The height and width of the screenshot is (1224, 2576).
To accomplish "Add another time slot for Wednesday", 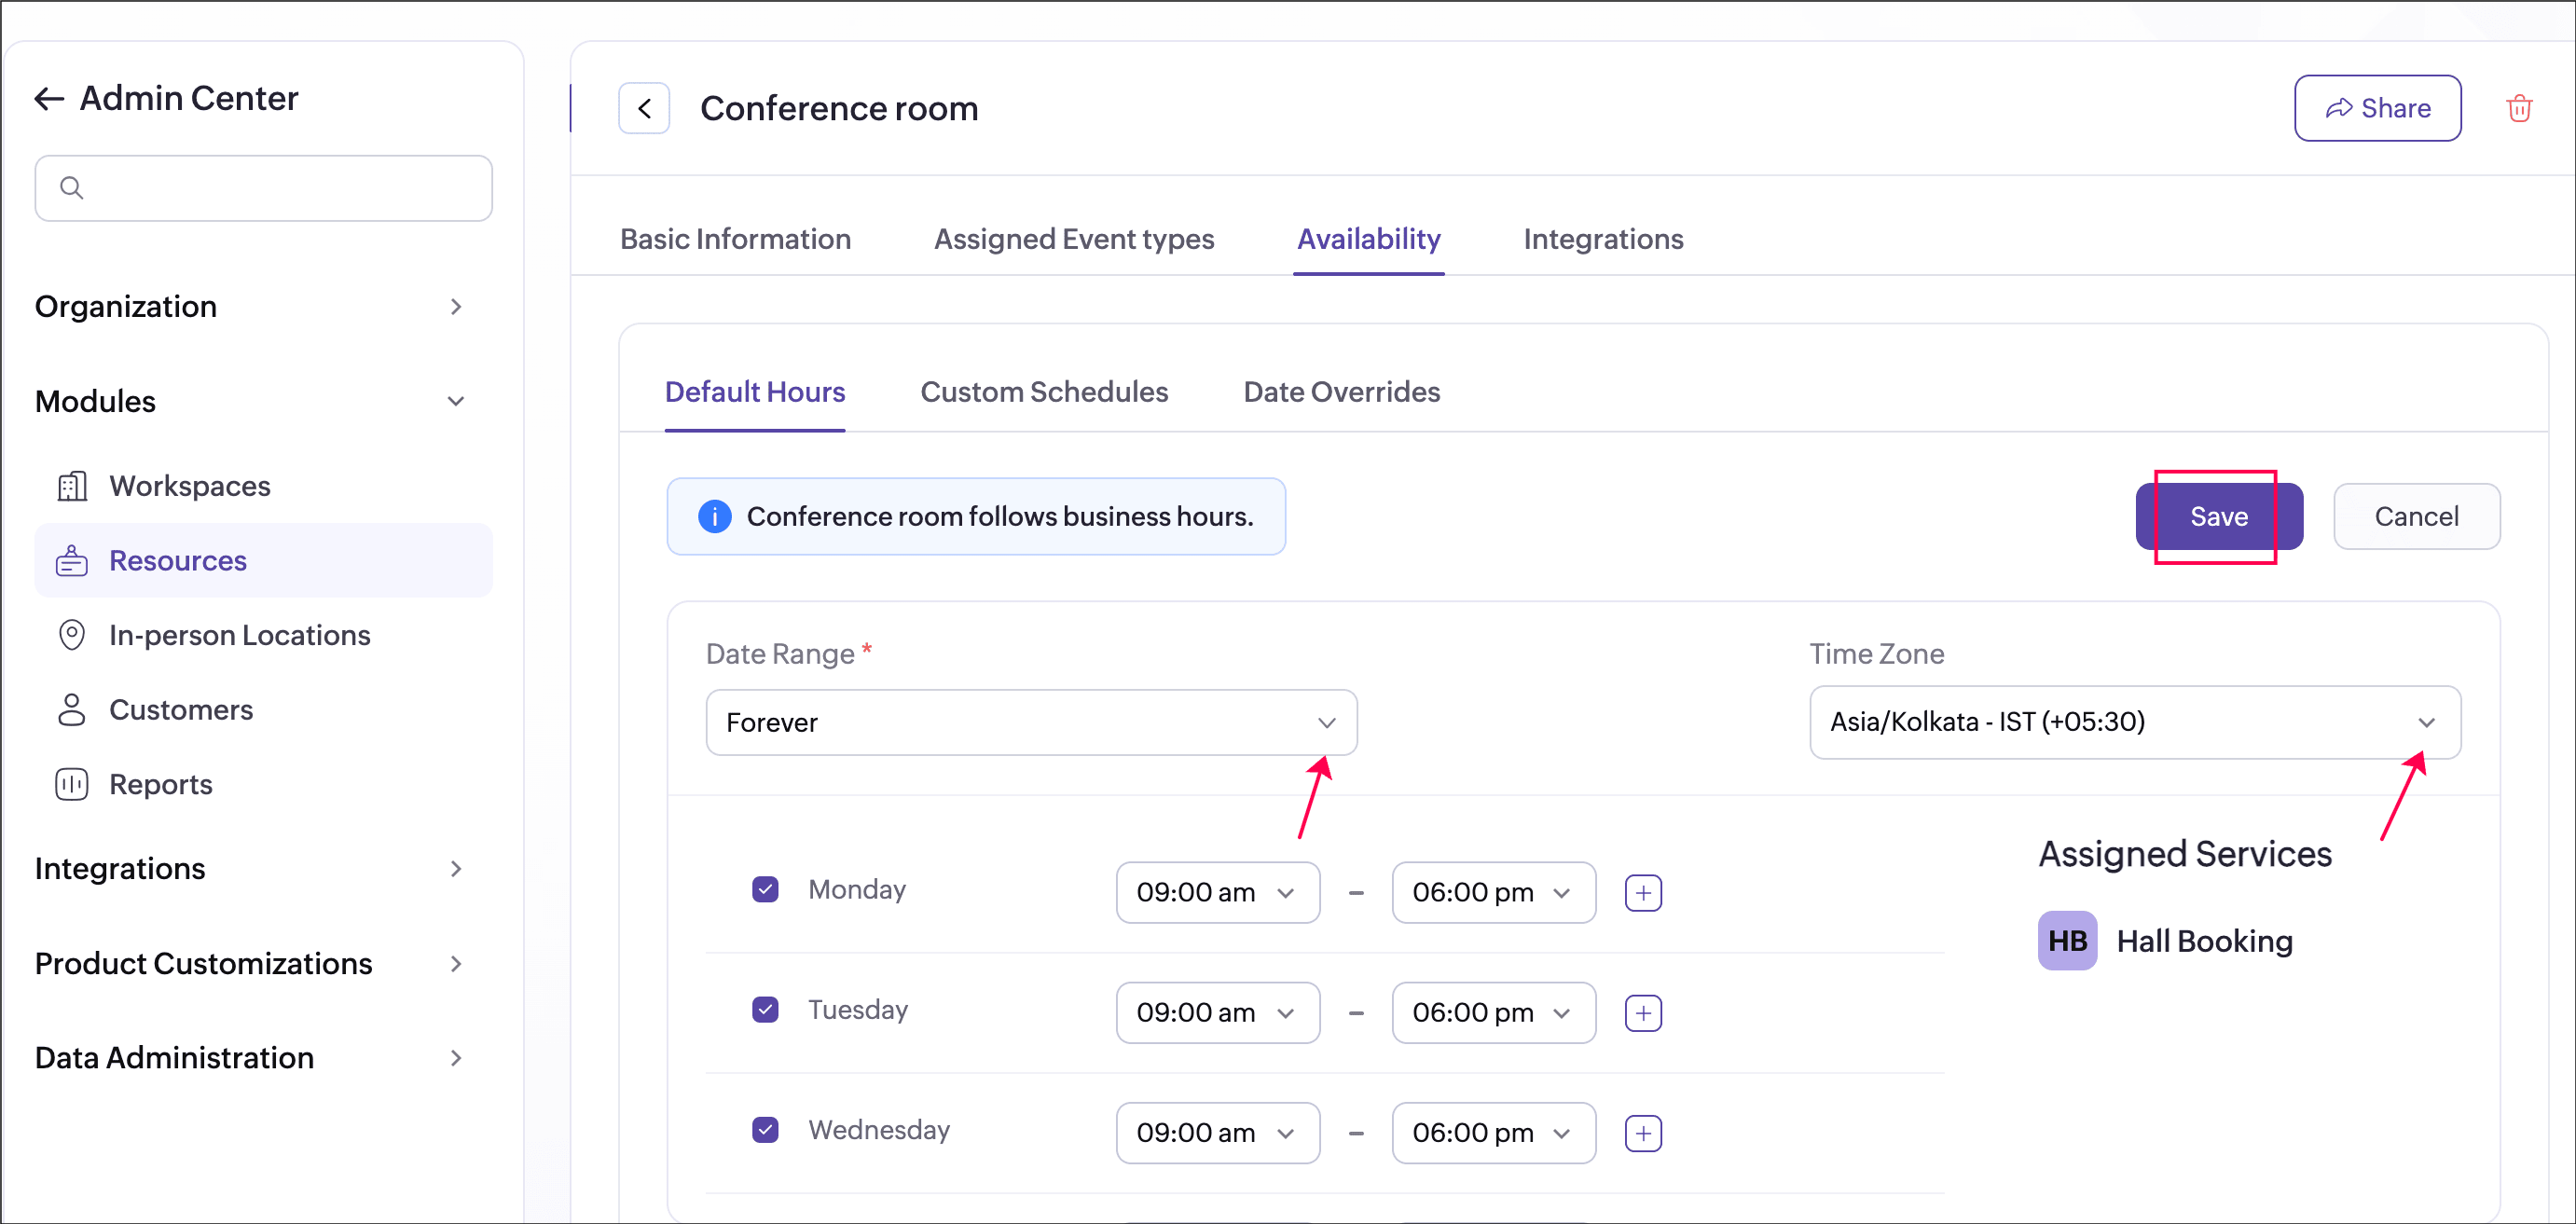I will [x=1642, y=1133].
